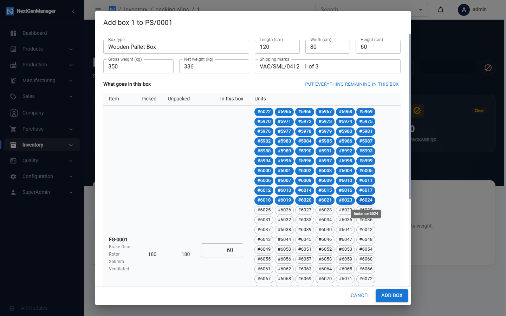Click the Dashboard icon in sidebar
Screen dimensions: 506x316
(x=13, y=33)
